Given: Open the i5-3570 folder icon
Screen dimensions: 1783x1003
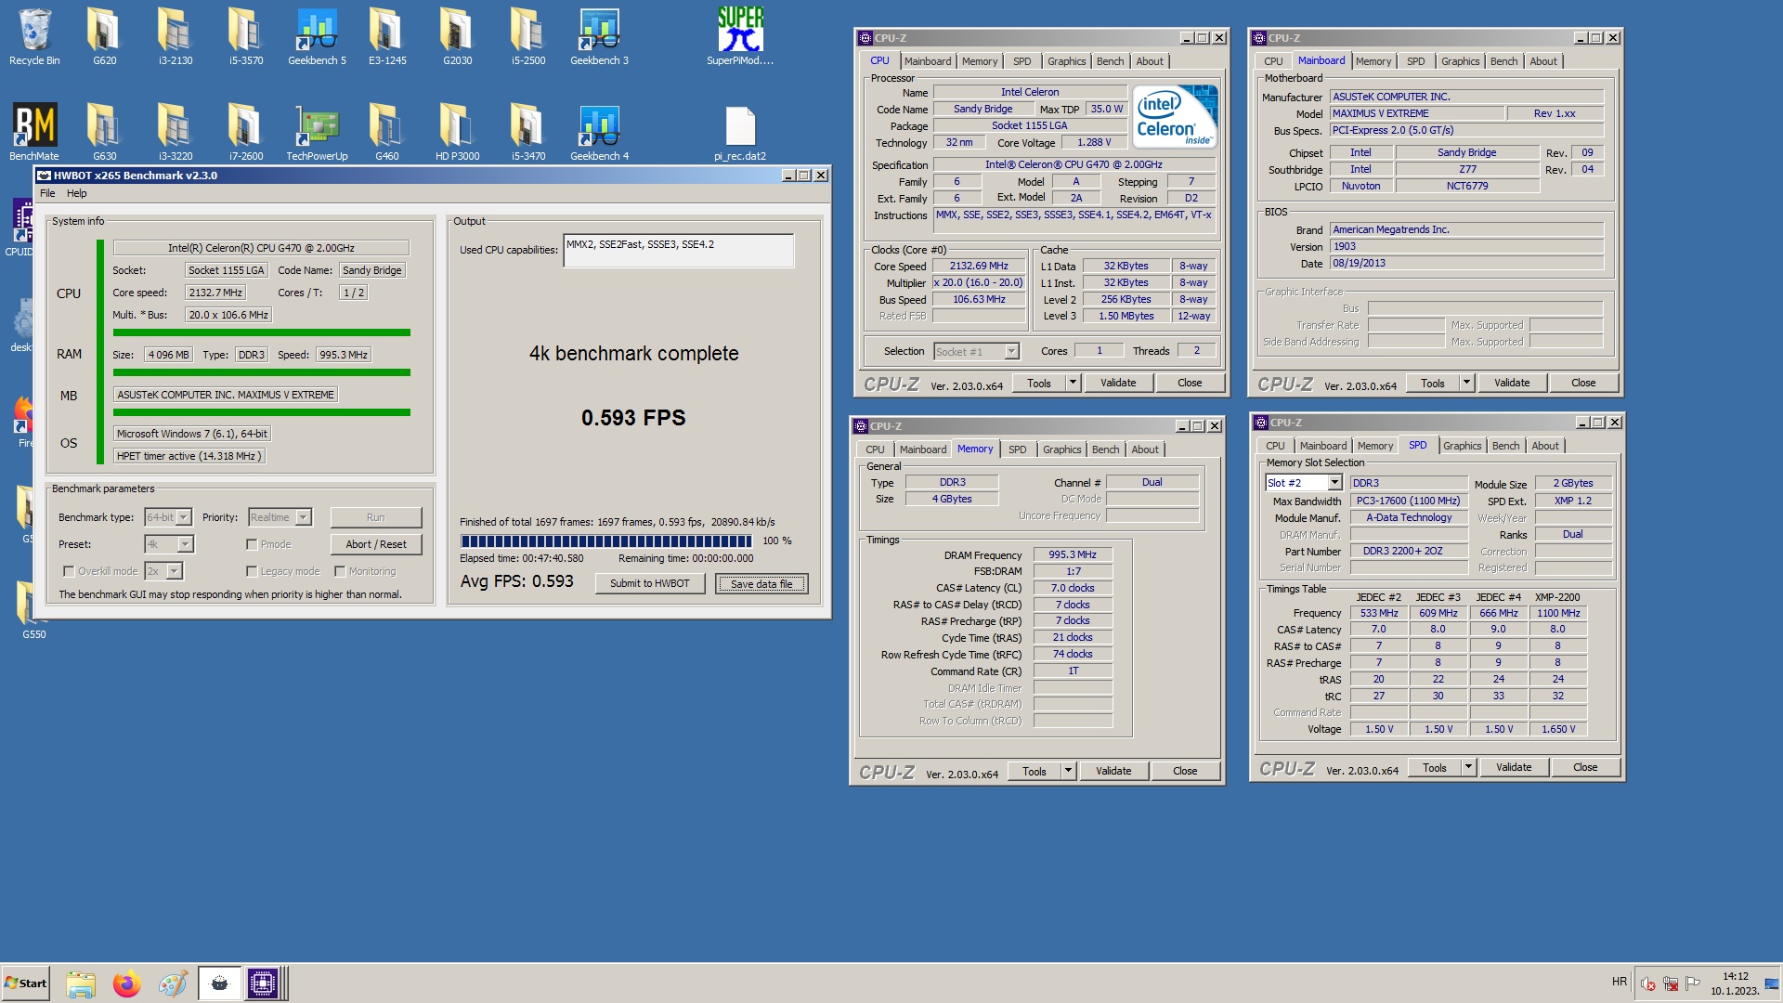Looking at the screenshot, I should pyautogui.click(x=246, y=37).
